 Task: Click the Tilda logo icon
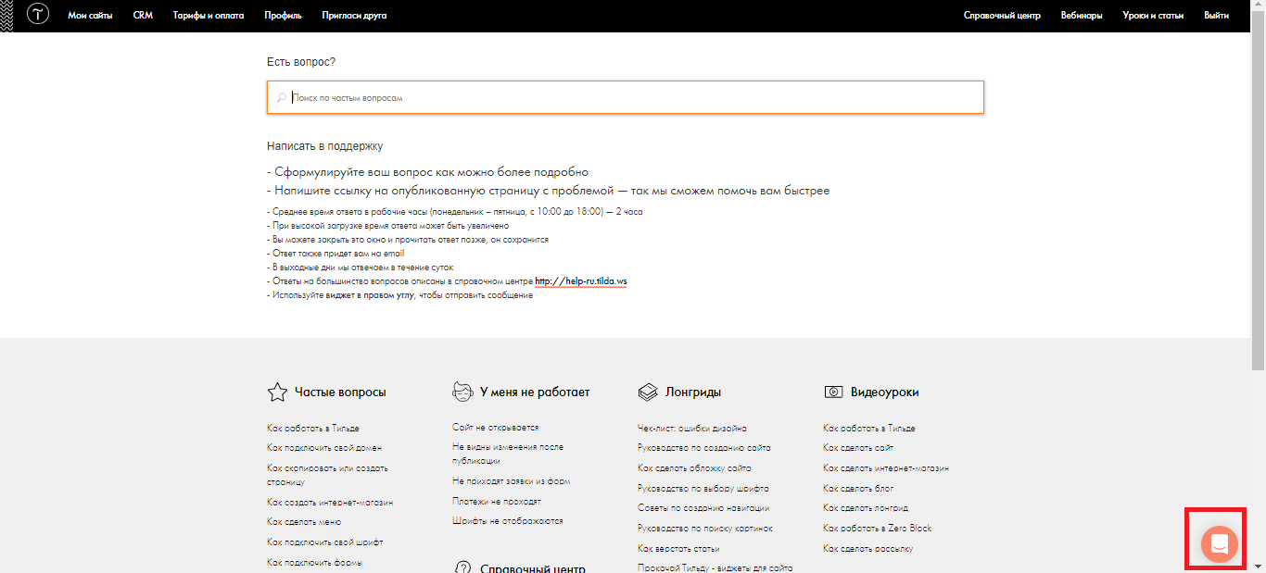[x=38, y=15]
